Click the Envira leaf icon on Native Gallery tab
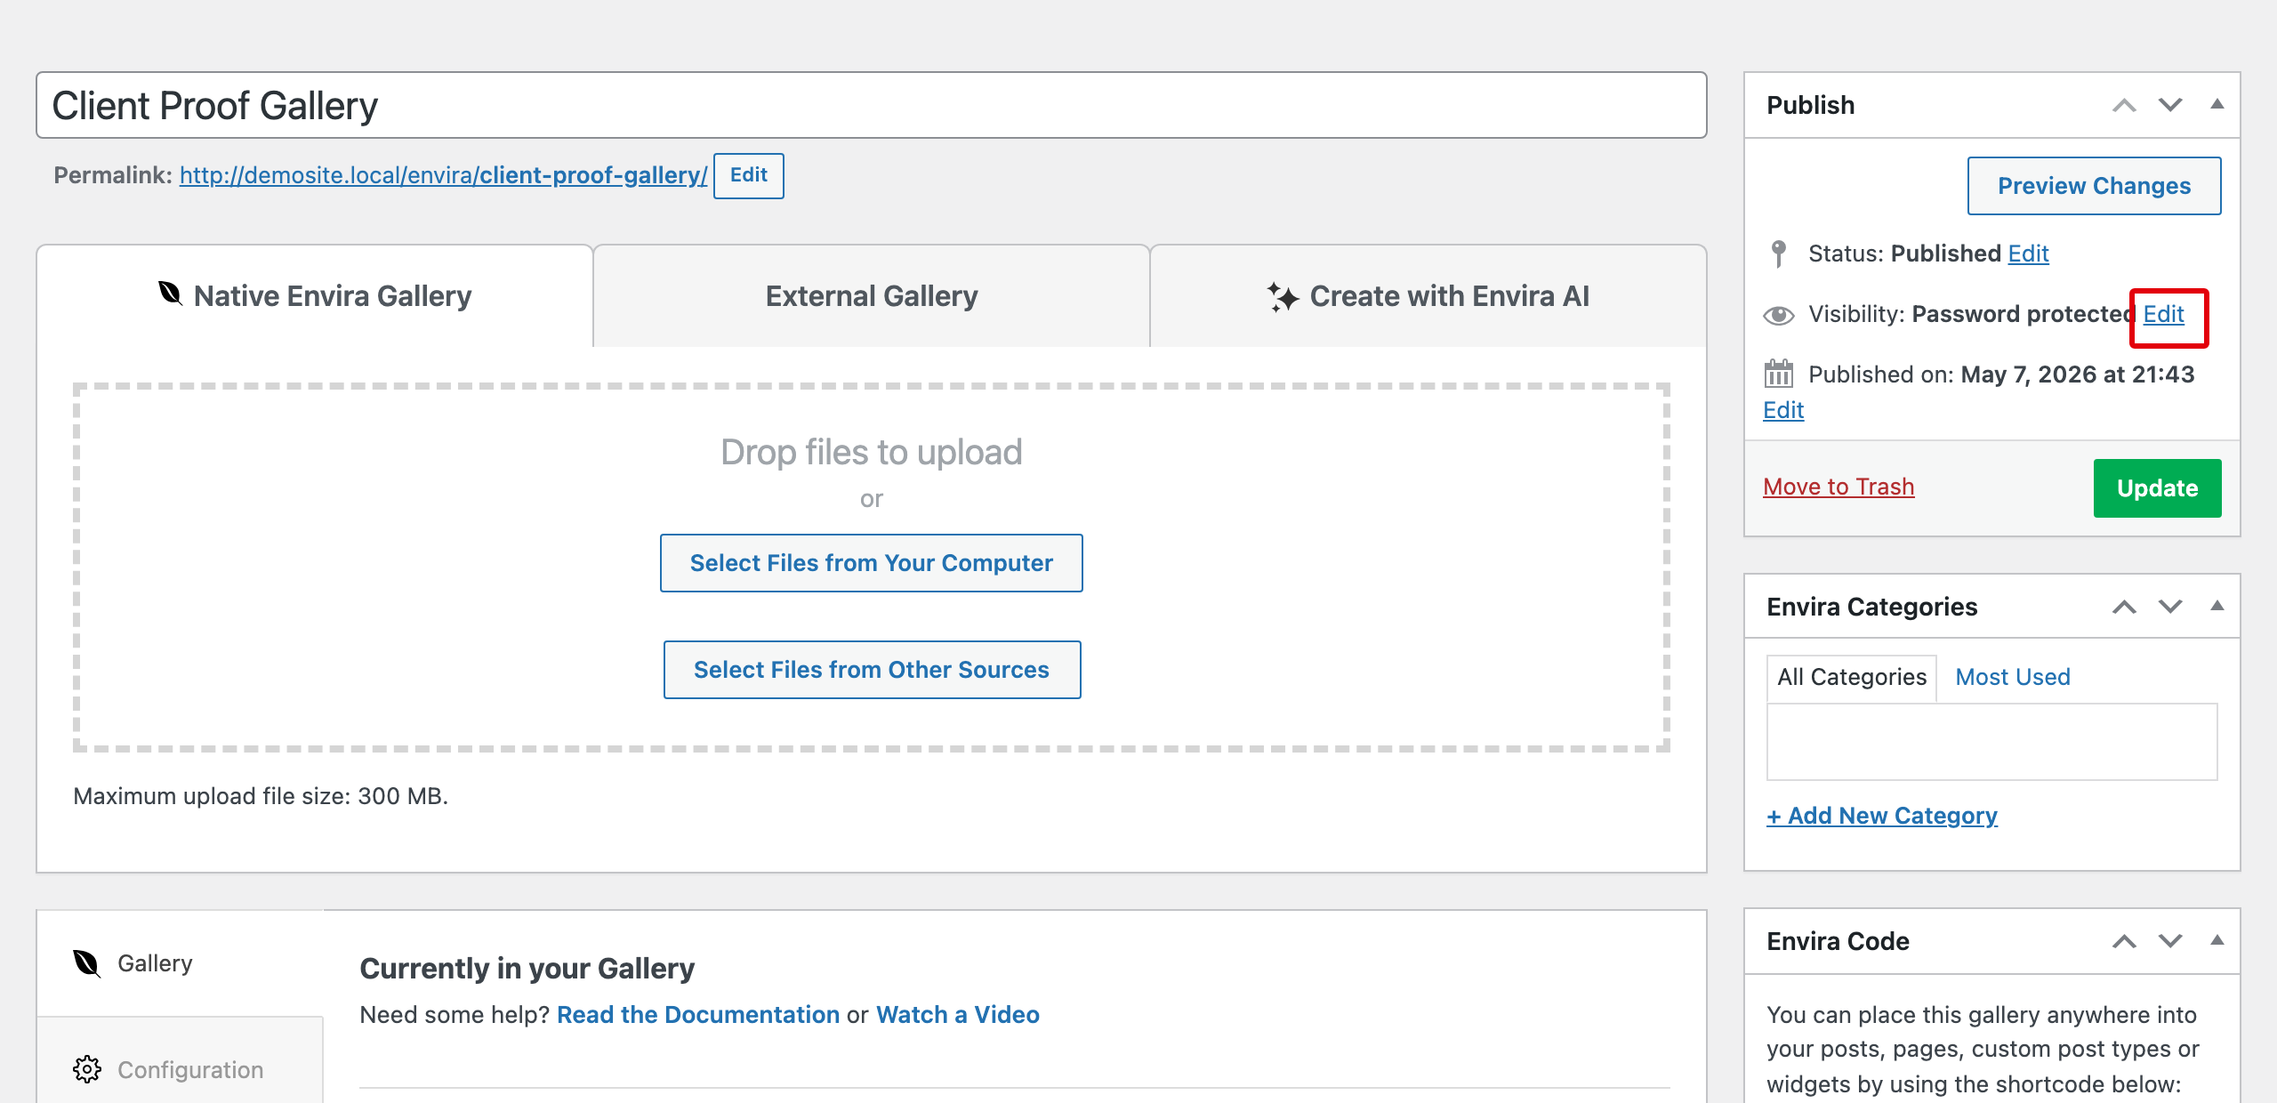 170,294
